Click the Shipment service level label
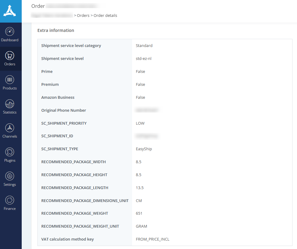Image resolution: width=297 pixels, height=249 pixels. pos(62,58)
